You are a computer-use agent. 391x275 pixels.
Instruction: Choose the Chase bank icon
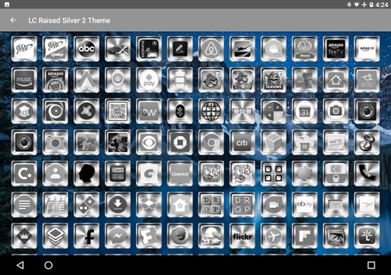pos(180,142)
